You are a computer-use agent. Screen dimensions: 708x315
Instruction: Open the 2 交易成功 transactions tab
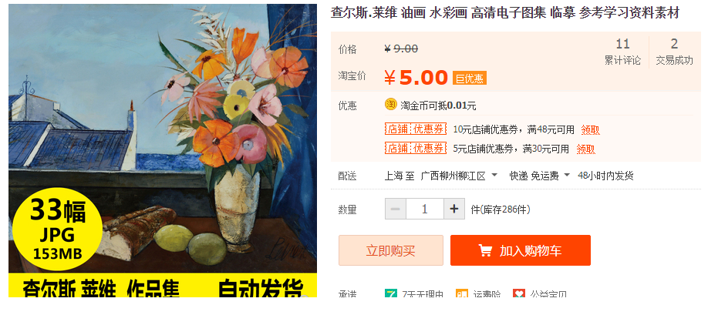(674, 52)
